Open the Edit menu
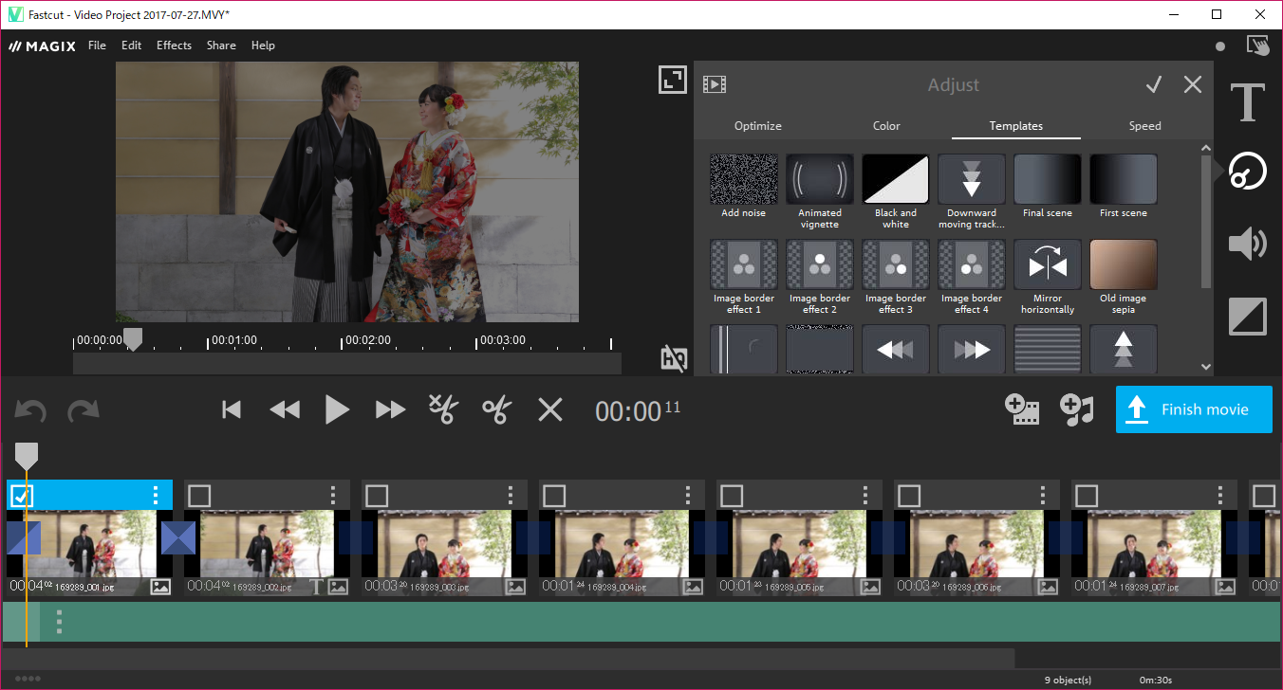The image size is (1283, 690). [x=131, y=45]
